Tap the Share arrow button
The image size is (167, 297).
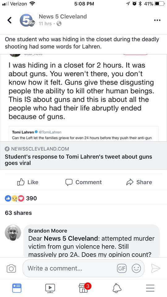pyautogui.click(x=139, y=182)
